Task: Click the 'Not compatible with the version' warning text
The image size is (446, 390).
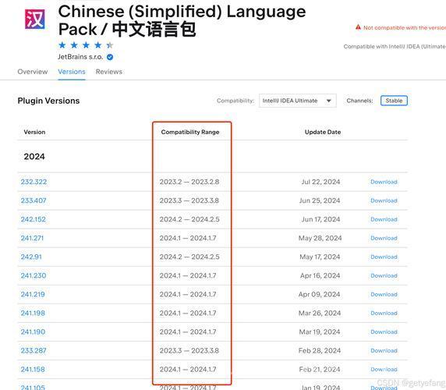Action: click(405, 27)
